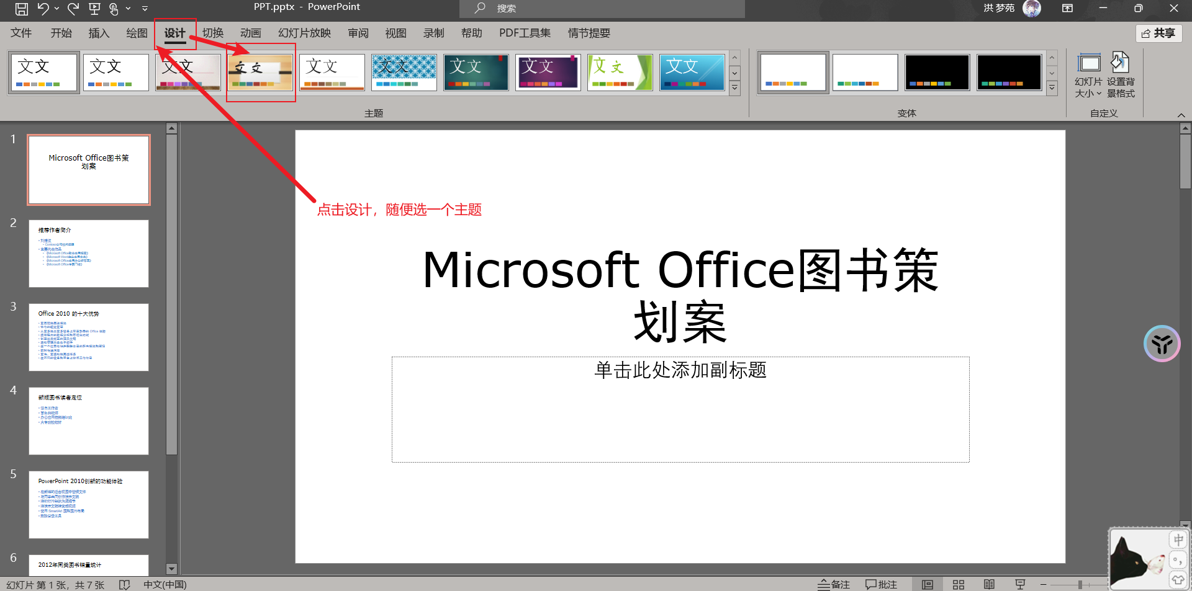Expand the variants gallery more options

tap(1052, 88)
